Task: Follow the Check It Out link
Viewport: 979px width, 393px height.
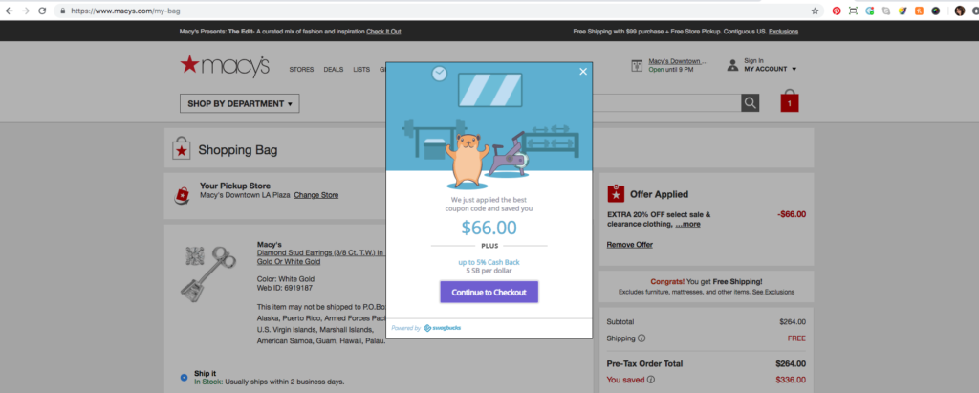Action: [x=383, y=32]
